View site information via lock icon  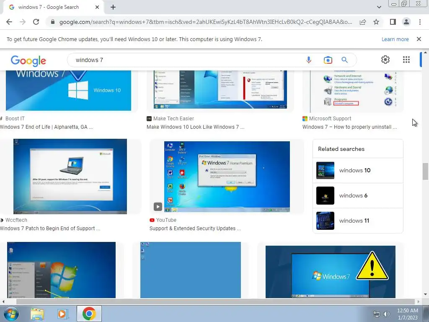point(53,22)
